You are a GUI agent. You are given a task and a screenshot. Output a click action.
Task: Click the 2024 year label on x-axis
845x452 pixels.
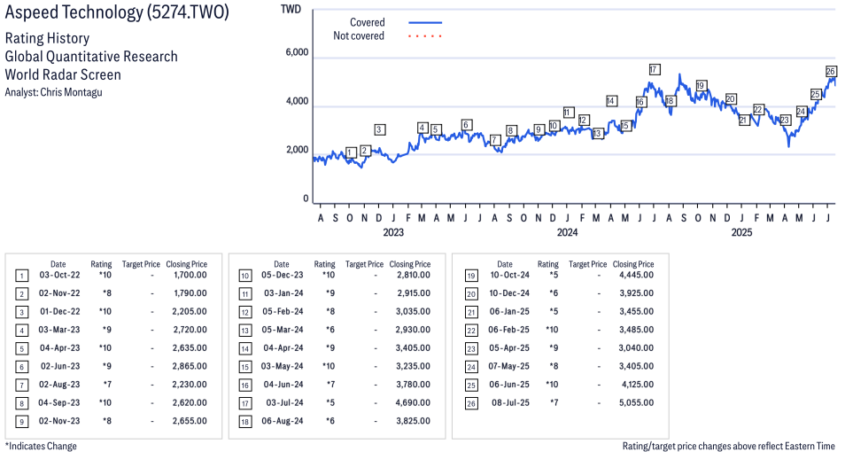(x=567, y=232)
